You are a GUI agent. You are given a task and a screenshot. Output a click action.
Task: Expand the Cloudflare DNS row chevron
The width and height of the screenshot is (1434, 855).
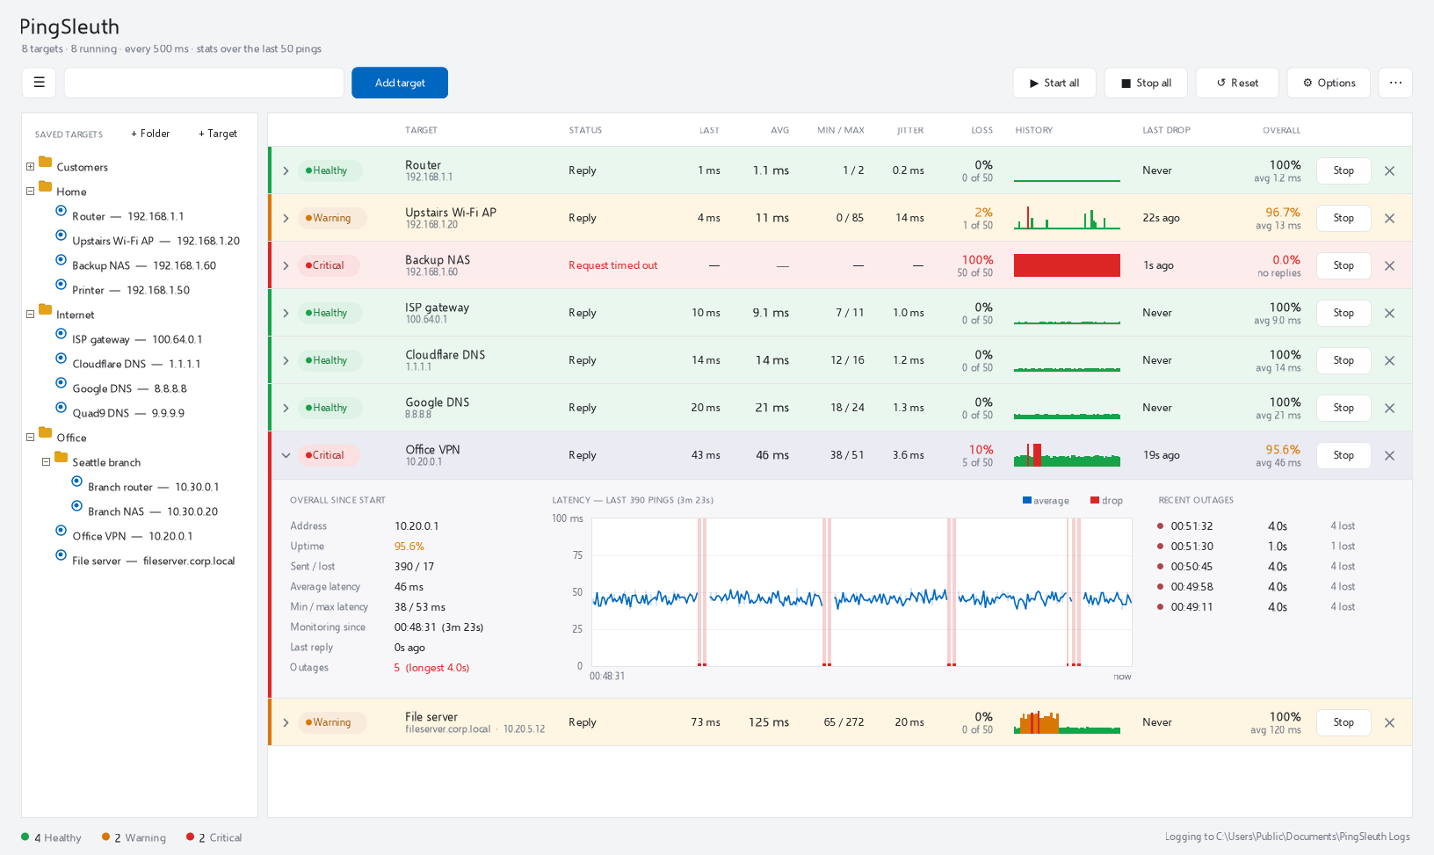pyautogui.click(x=286, y=360)
